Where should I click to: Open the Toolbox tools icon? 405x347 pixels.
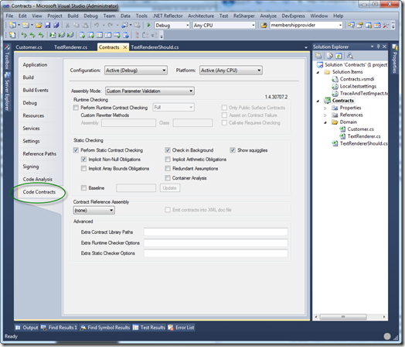[x=386, y=25]
